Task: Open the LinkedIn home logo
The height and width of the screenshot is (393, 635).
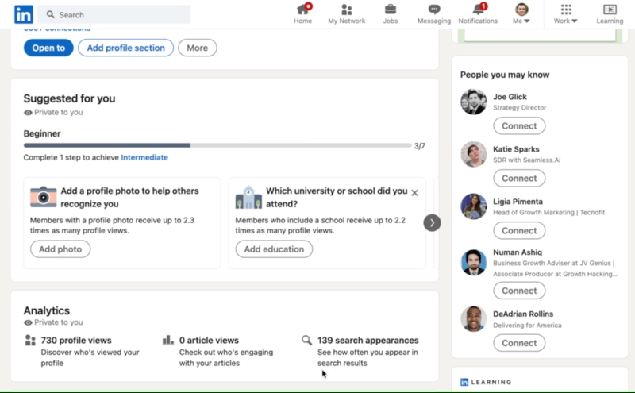Action: [x=24, y=14]
